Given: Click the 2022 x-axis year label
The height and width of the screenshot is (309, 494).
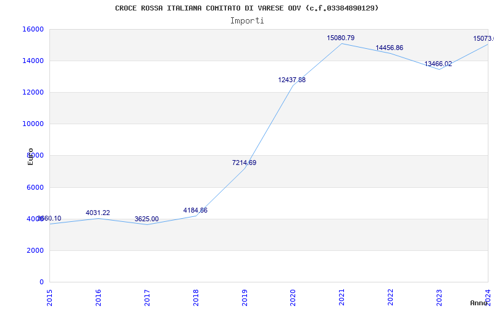Looking at the screenshot, I should pyautogui.click(x=391, y=298).
